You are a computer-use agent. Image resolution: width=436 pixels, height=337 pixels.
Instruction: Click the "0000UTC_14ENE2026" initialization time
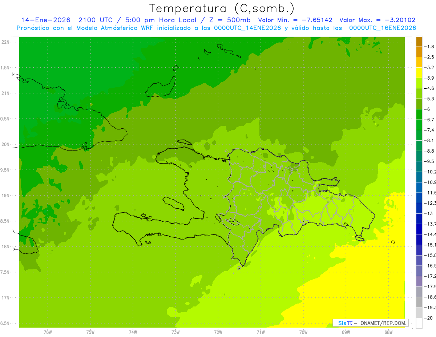pyautogui.click(x=247, y=28)
